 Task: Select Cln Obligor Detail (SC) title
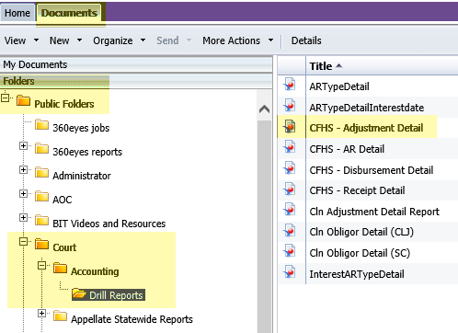(360, 253)
